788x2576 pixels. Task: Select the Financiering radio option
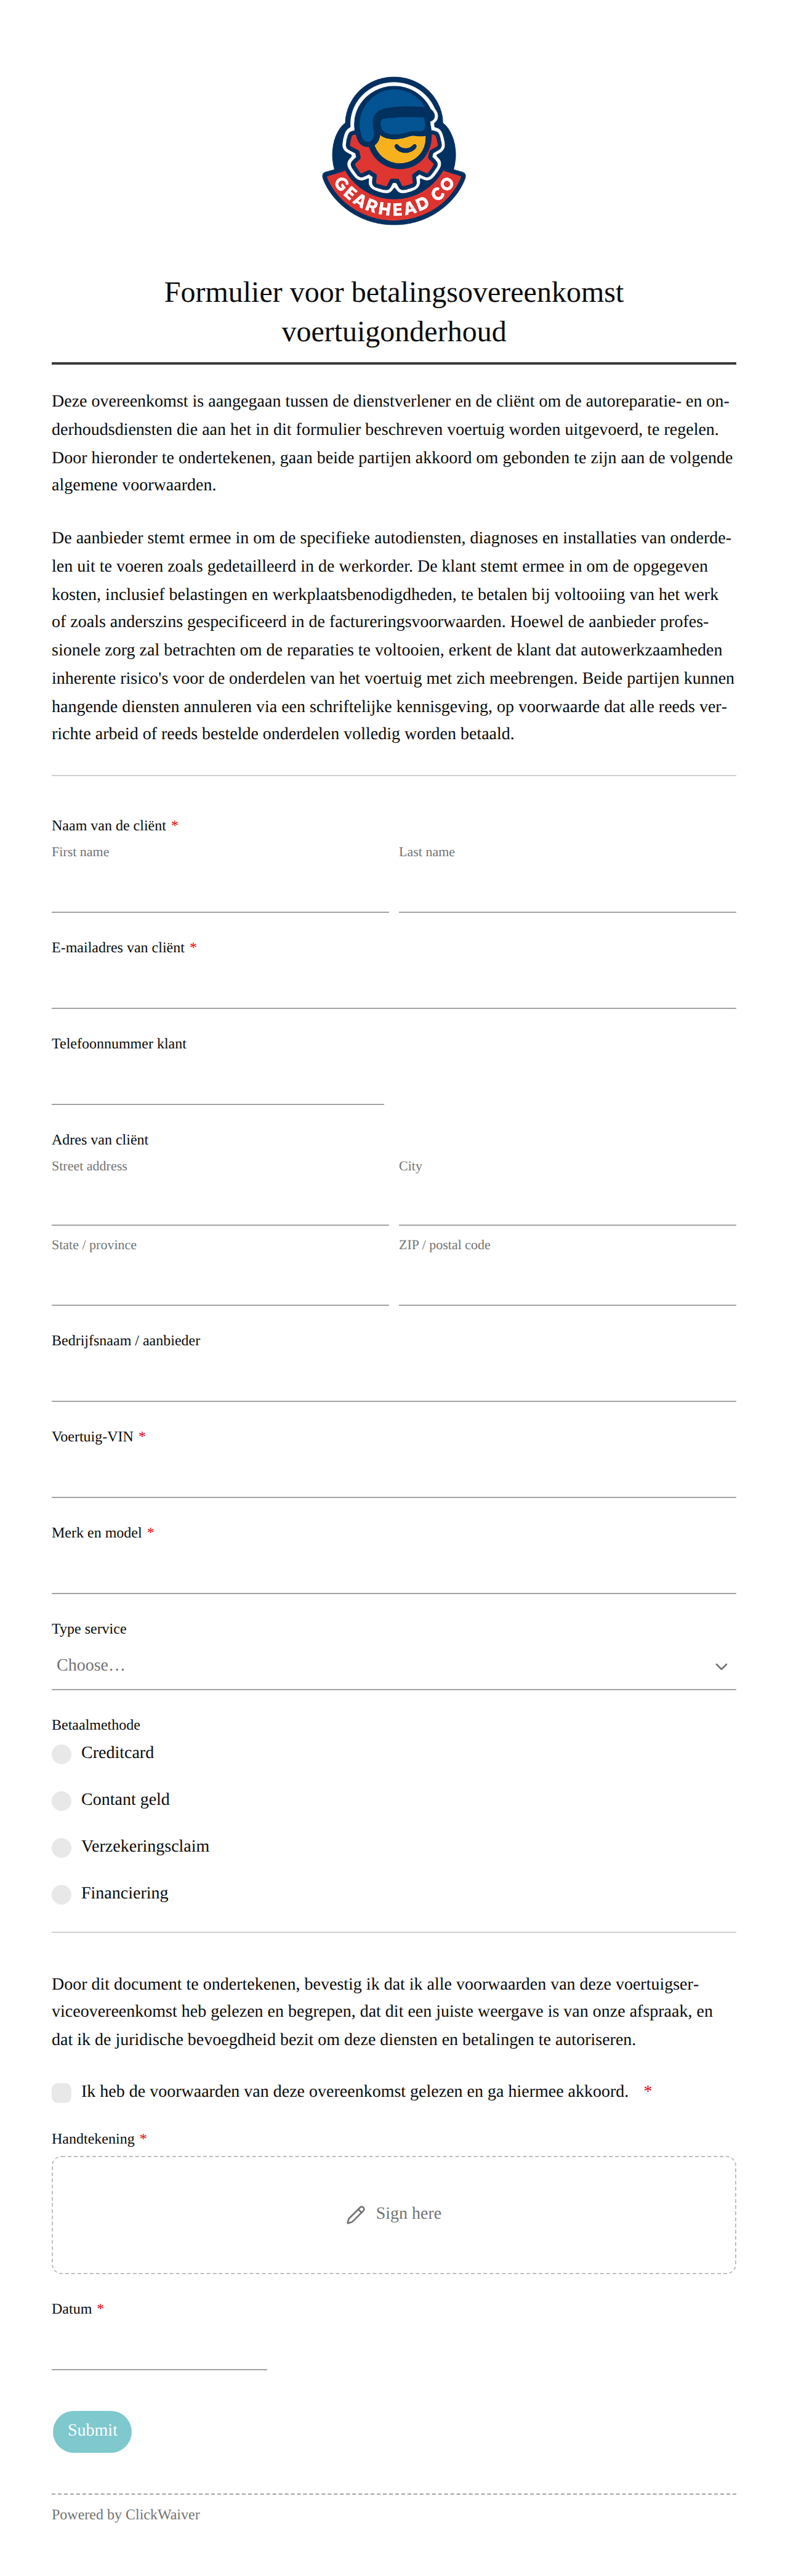tap(62, 1894)
